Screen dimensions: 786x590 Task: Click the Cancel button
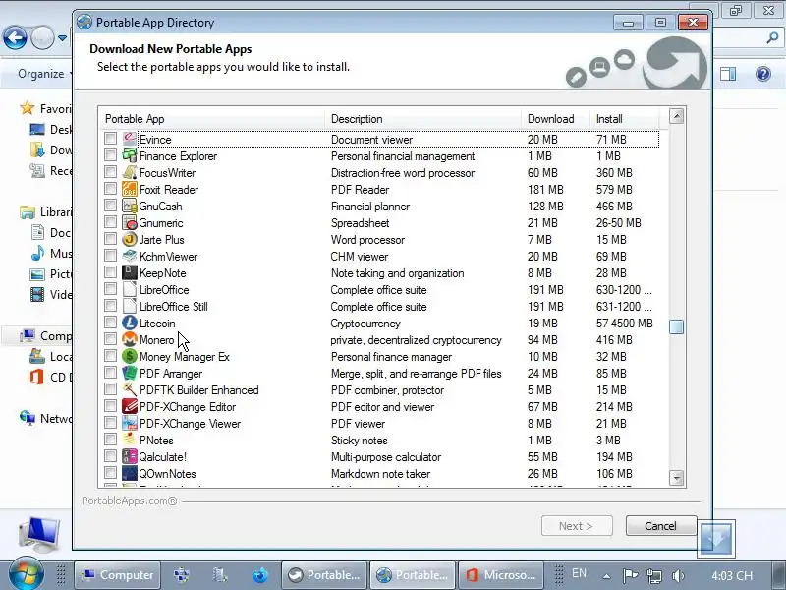660,526
